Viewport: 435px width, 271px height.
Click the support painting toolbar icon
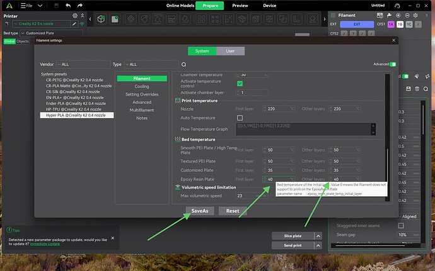click(313, 19)
